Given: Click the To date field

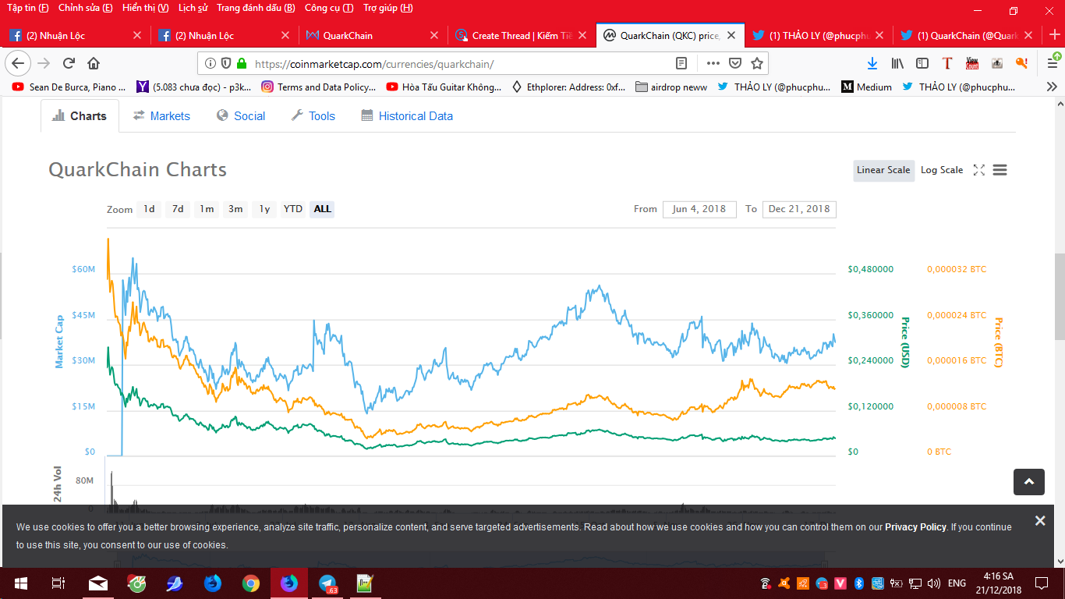Looking at the screenshot, I should (x=799, y=209).
